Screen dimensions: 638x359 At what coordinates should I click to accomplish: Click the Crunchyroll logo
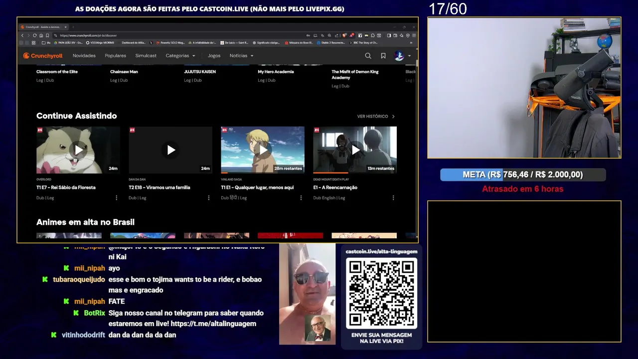(43, 56)
